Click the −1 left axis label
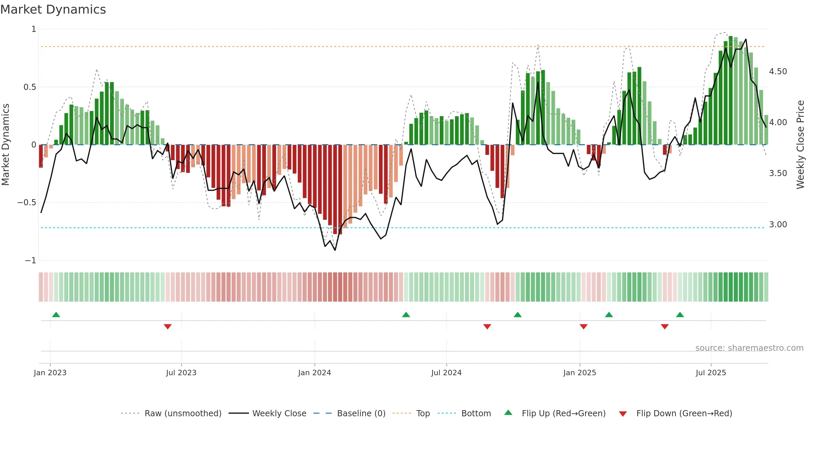This screenshot has width=815, height=458. tap(31, 261)
